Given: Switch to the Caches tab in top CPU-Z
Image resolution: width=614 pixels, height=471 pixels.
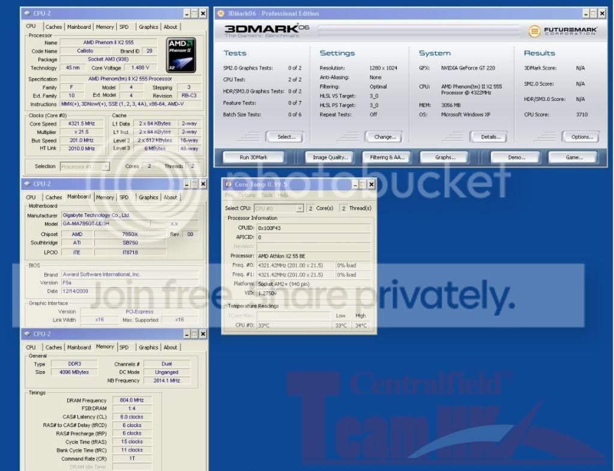Looking at the screenshot, I should tap(53, 27).
